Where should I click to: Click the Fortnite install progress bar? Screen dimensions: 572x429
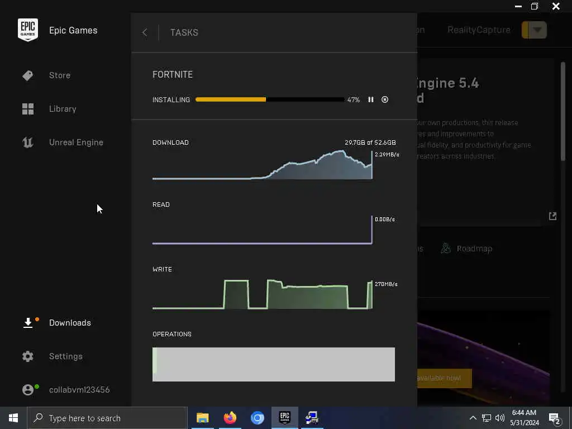pyautogui.click(x=270, y=99)
